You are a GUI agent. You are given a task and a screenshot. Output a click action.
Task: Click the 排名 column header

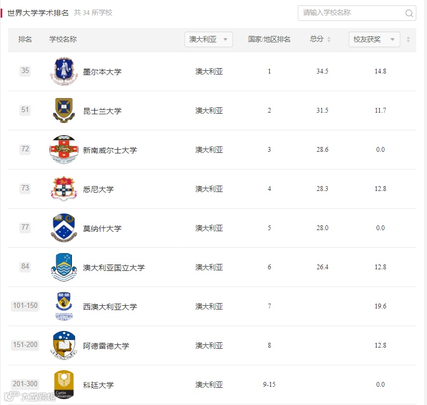click(25, 40)
